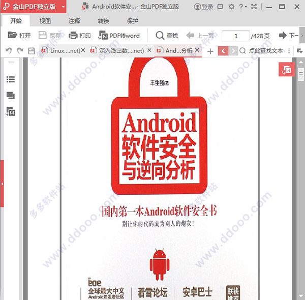This screenshot has height=300, width=305.
Task: Open the page thumbnails sidebar icon
Action: (x=11, y=95)
